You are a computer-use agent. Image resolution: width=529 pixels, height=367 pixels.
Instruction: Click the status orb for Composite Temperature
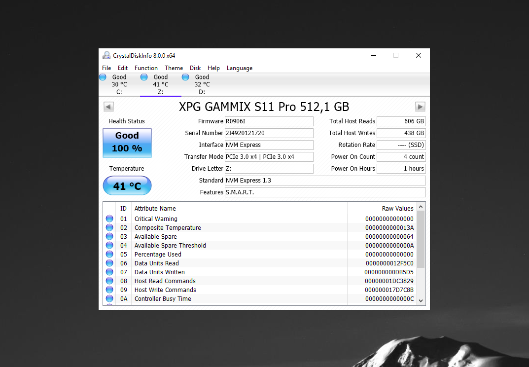coord(109,227)
